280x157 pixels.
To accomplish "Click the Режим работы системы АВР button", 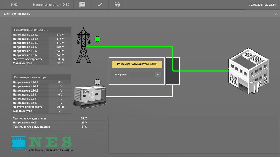I will (137, 64).
